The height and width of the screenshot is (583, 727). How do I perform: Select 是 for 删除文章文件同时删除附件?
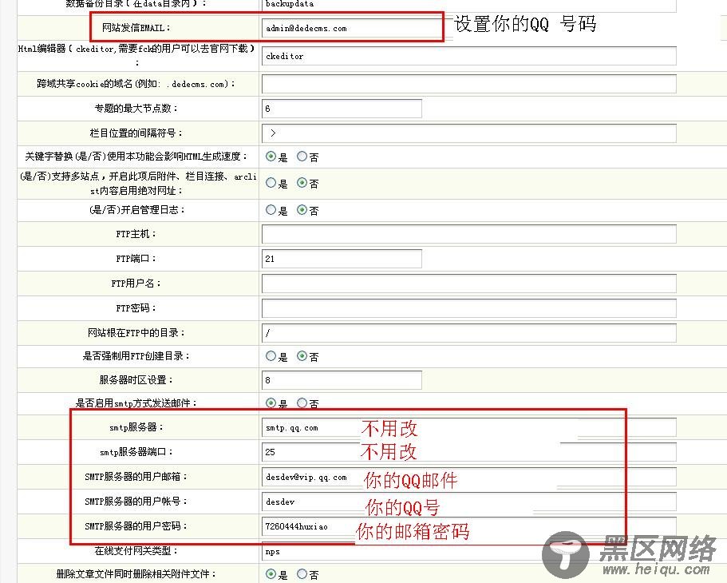271,574
